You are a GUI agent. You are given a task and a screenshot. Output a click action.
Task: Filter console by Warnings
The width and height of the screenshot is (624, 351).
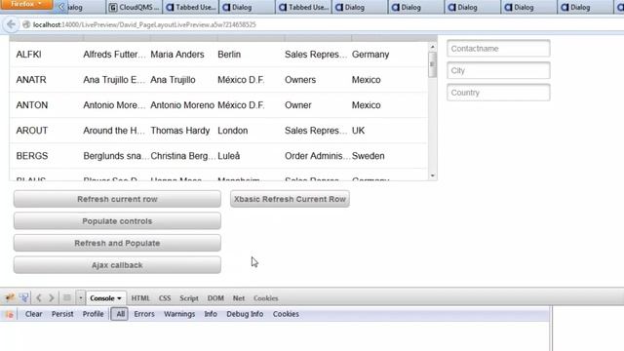pos(179,314)
